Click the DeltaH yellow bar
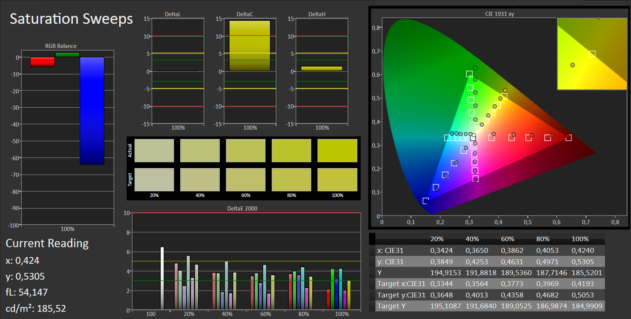631x319 pixels. pos(322,68)
